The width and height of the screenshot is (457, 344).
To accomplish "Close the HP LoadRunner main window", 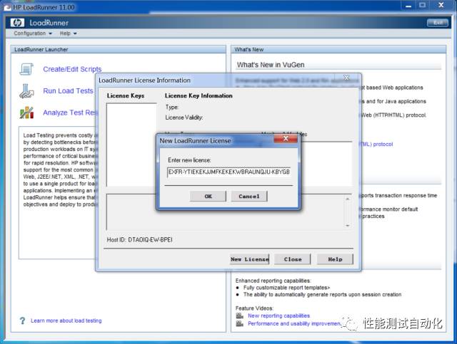I will click(x=441, y=5).
